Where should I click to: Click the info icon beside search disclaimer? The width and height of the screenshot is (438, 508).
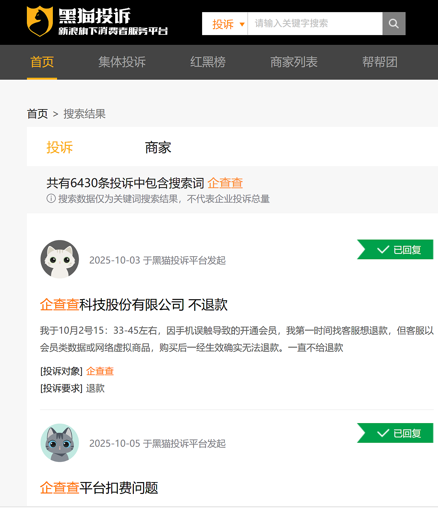click(x=51, y=198)
